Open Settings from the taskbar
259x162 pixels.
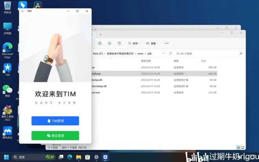coord(97,157)
